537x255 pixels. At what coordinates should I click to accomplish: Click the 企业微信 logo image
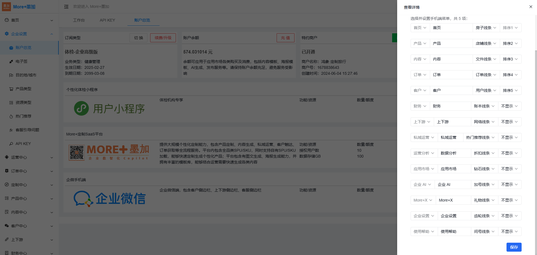tap(110, 199)
